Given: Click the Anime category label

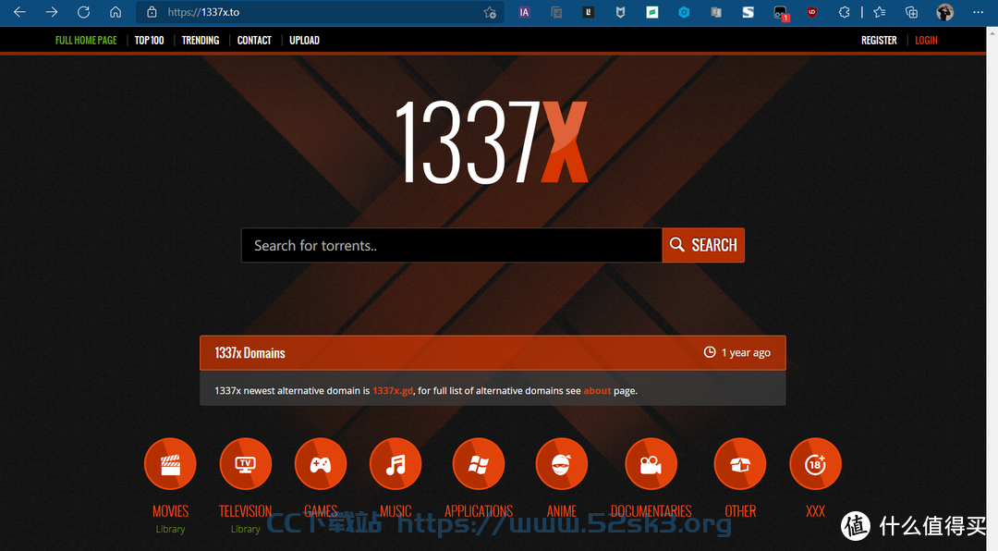Looking at the screenshot, I should pos(562,511).
